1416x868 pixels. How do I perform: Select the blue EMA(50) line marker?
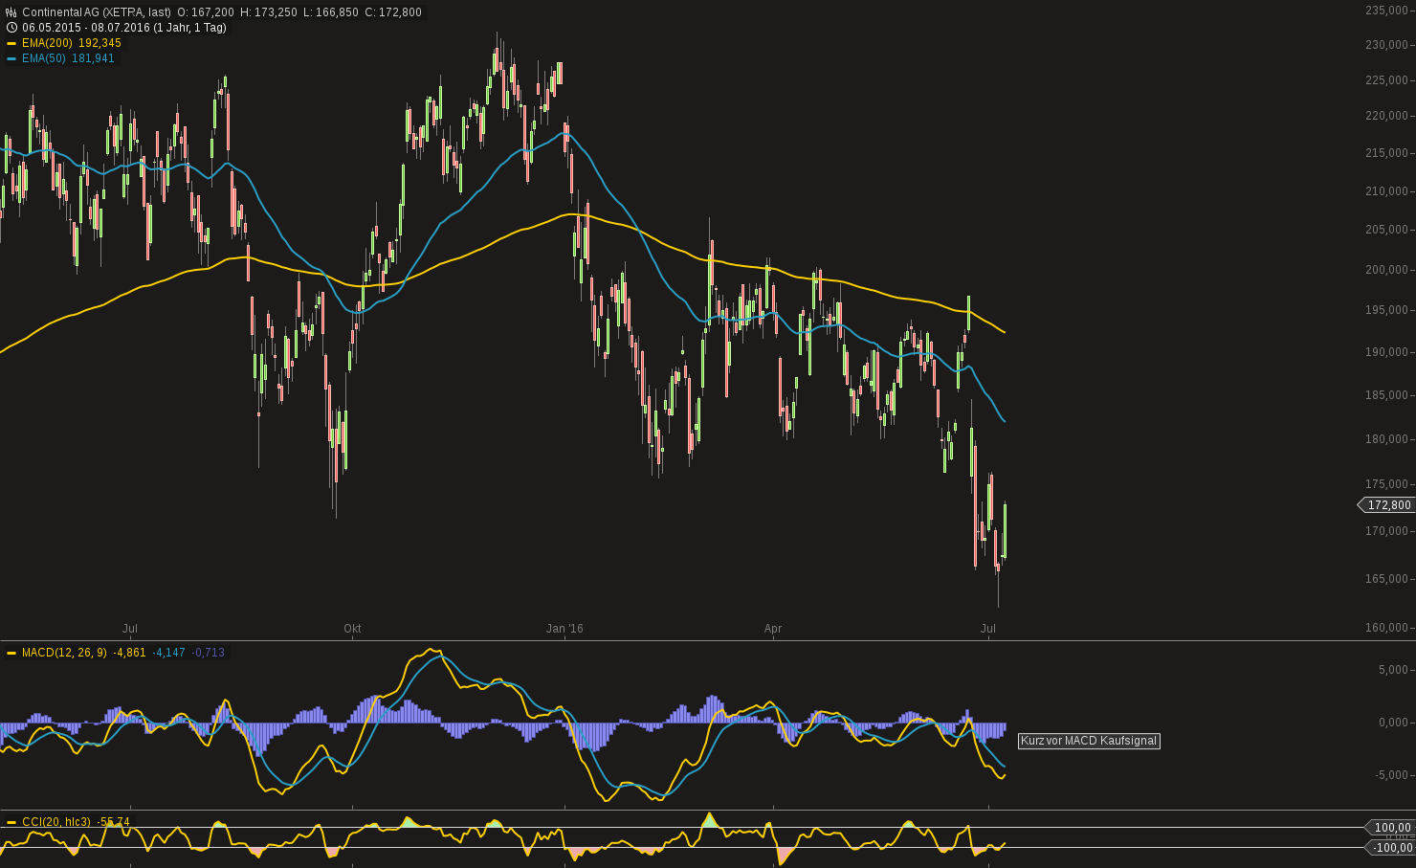[x=12, y=58]
